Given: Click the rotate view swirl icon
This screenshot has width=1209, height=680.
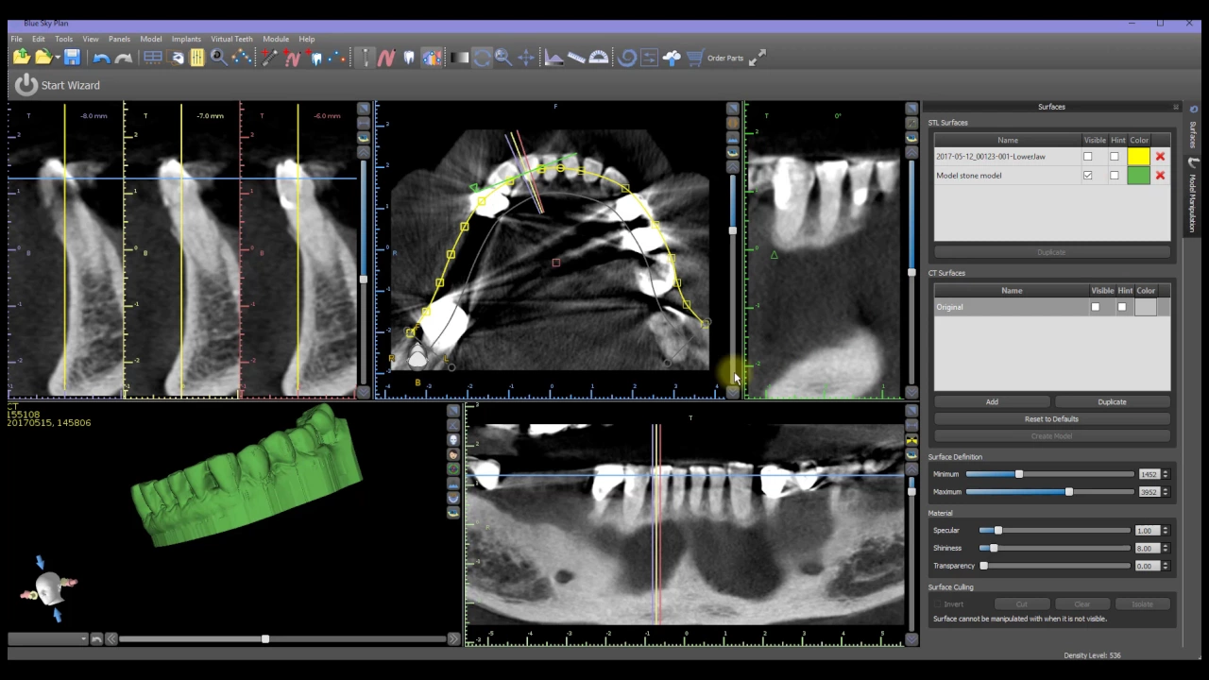Looking at the screenshot, I should coord(626,58).
